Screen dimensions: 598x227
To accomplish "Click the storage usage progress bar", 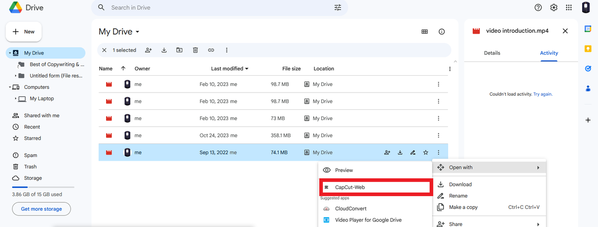I will 43,187.
